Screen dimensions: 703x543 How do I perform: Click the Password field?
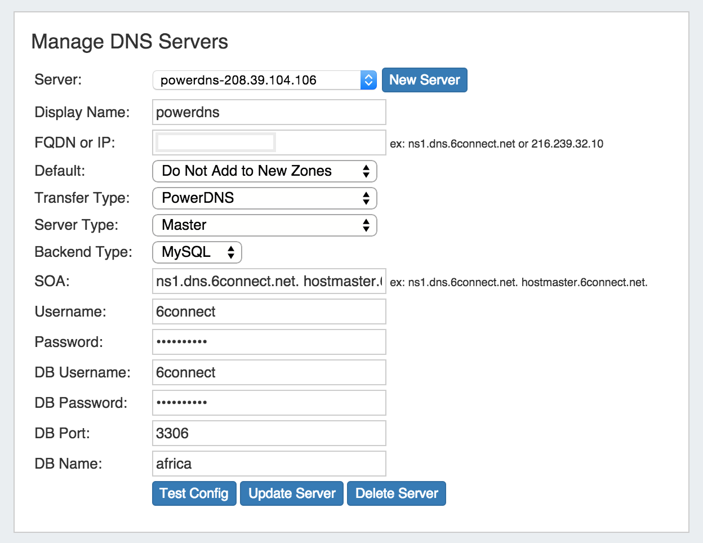[269, 342]
